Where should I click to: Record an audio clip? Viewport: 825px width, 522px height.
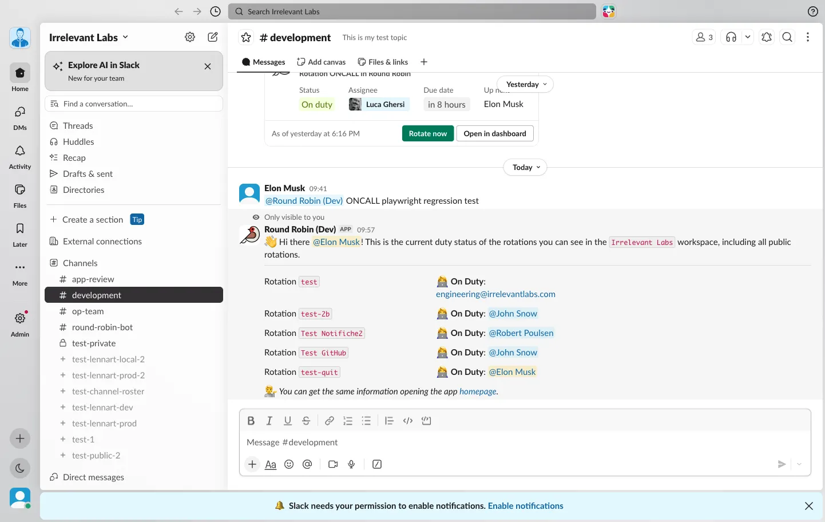coord(351,464)
